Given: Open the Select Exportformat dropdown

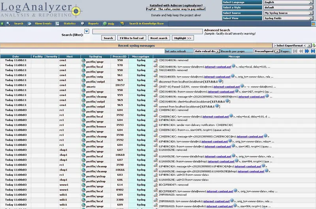Looking at the screenshot, I should pos(292,45).
